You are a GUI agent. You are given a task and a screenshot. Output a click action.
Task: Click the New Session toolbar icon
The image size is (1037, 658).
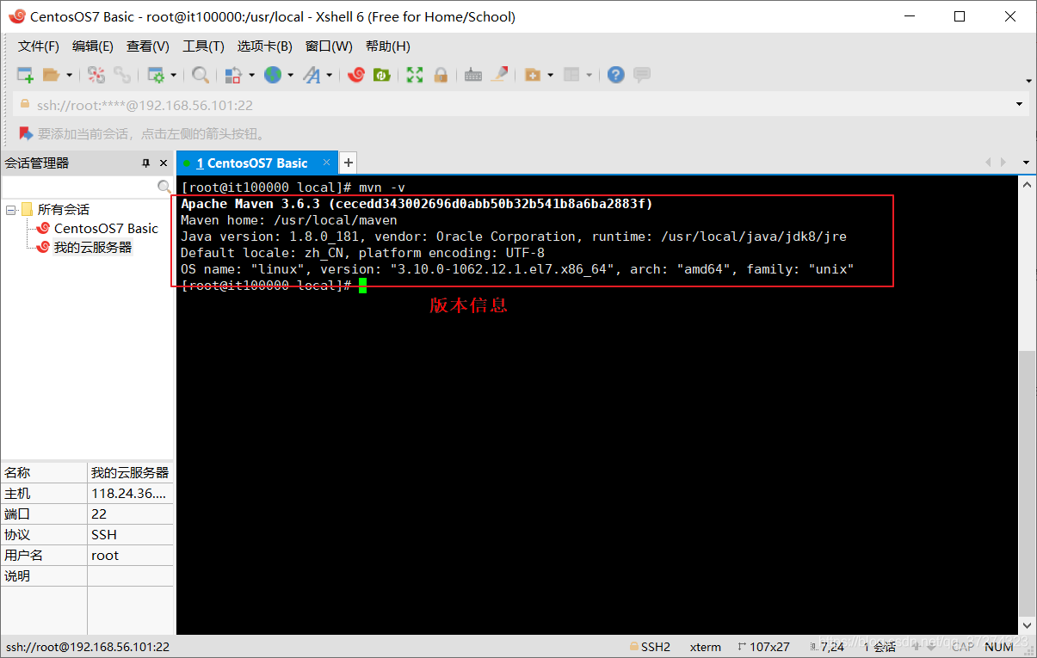[25, 76]
